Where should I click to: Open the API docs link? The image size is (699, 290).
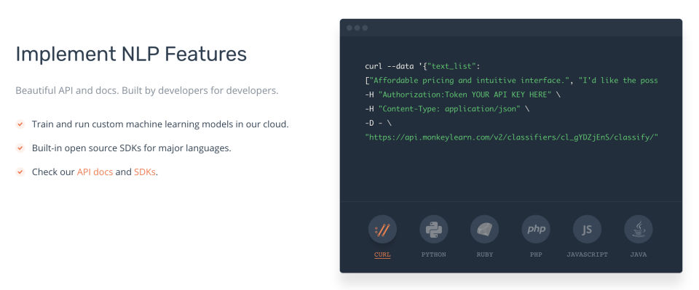tap(95, 172)
